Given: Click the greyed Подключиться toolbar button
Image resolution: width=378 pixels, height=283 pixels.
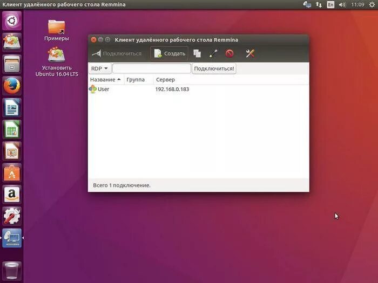Looking at the screenshot, I should click(117, 53).
